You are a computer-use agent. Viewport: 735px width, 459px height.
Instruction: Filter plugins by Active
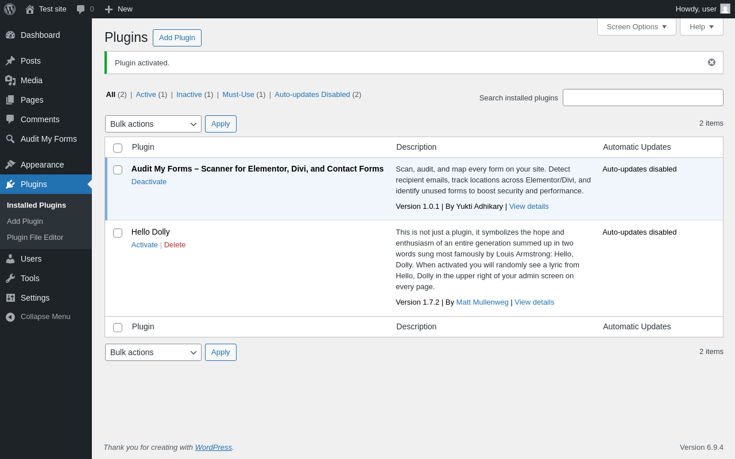(146, 95)
